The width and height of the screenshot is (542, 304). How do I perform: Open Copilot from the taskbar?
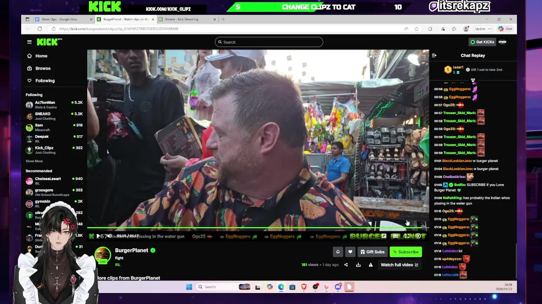[x=270, y=287]
